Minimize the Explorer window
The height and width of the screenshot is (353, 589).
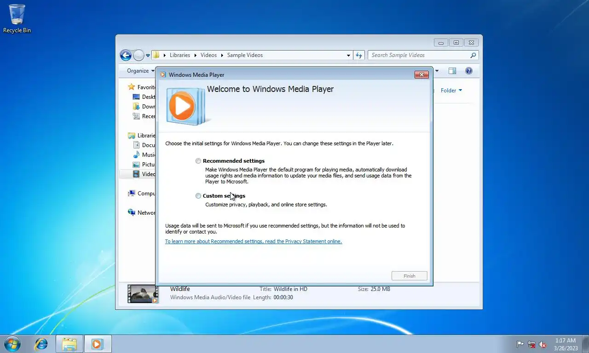tap(441, 43)
